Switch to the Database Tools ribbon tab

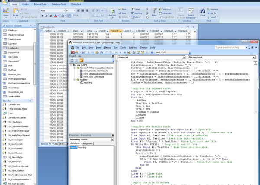coord(59,4)
